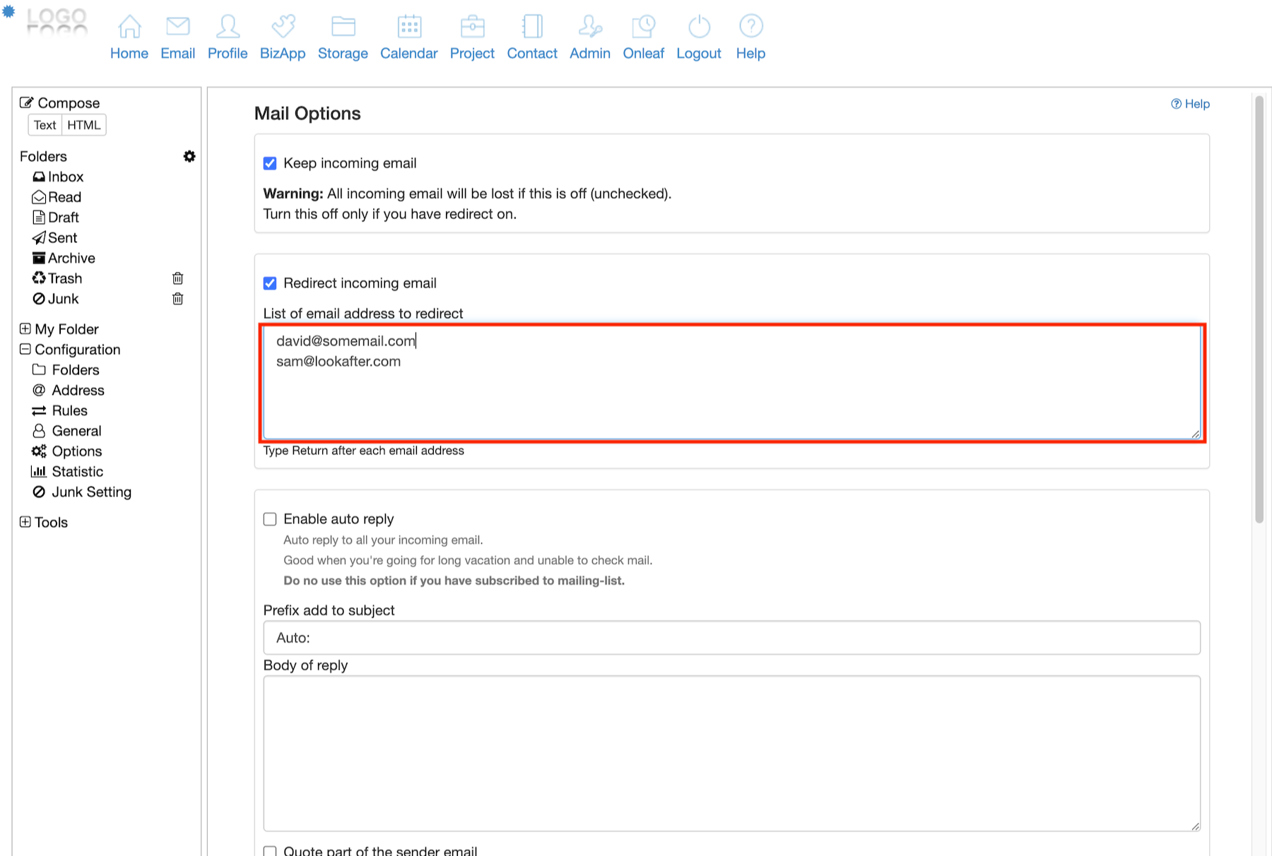Open BizApp from the top toolbar
The width and height of the screenshot is (1272, 856).
click(x=283, y=27)
